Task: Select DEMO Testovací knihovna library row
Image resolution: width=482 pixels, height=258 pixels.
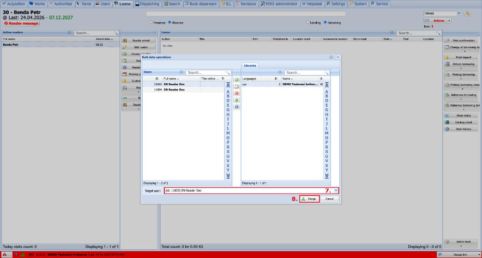Action: point(282,84)
